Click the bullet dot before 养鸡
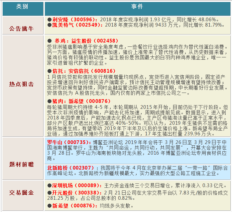232x212 pixels. [x=50, y=41]
